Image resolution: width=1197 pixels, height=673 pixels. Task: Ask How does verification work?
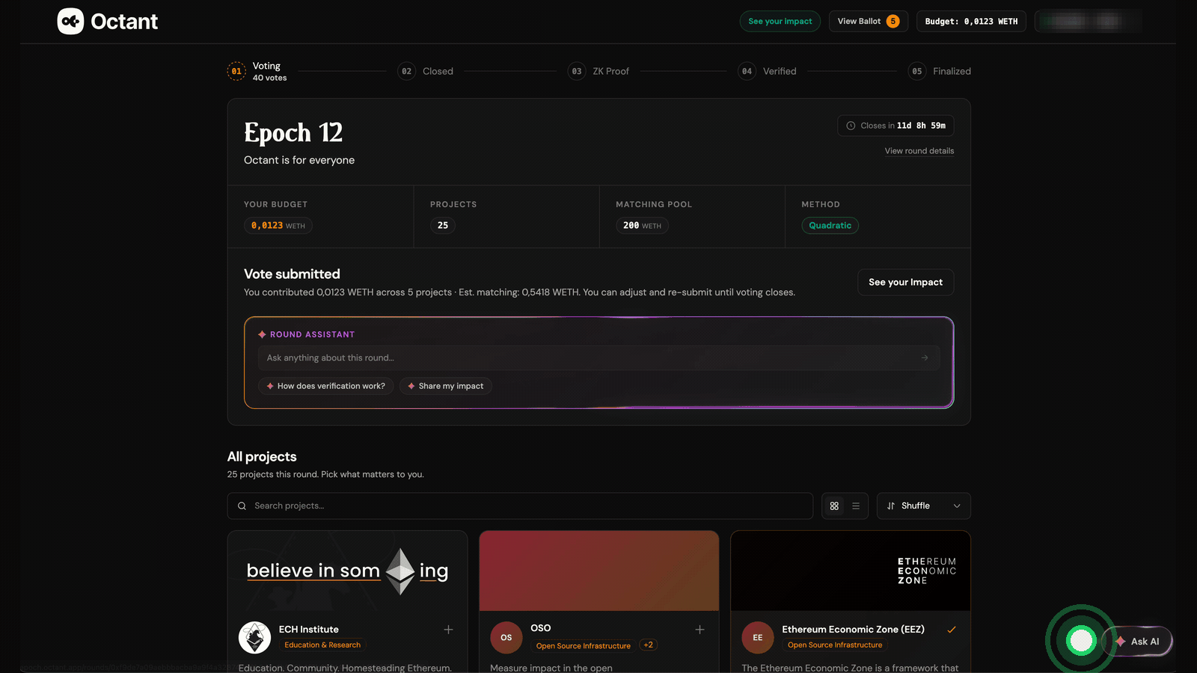[325, 386]
